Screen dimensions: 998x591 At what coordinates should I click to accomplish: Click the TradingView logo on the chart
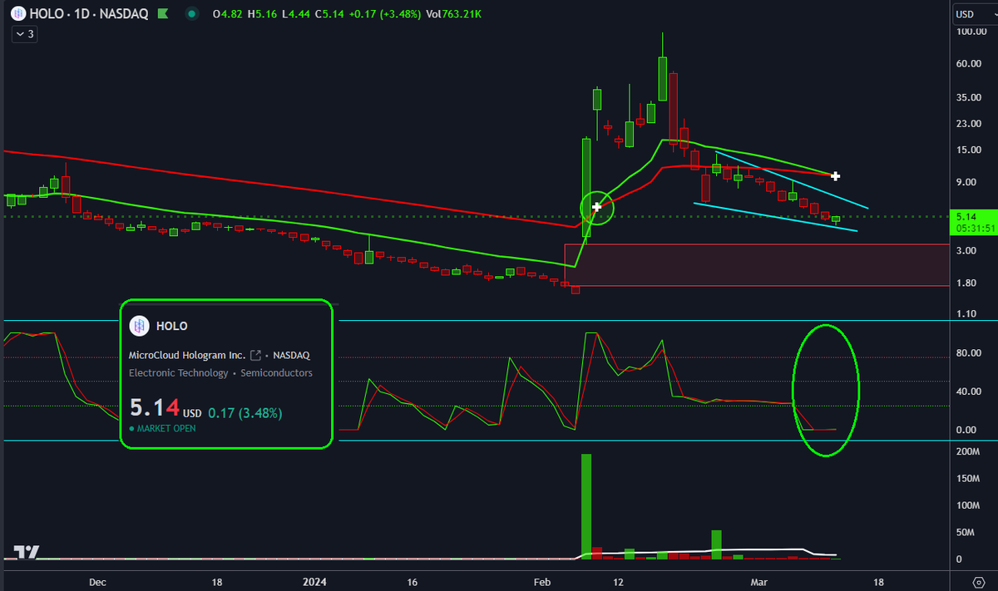(x=27, y=552)
